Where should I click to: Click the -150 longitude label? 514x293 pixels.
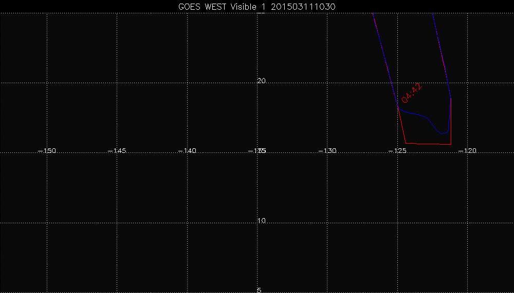47,151
